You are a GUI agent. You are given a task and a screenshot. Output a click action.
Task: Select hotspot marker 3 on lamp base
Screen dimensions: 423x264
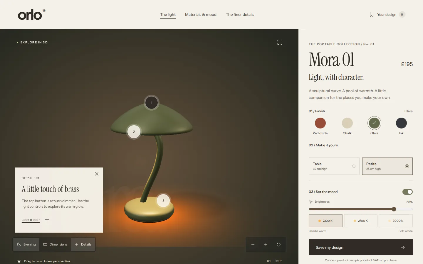coord(163,201)
